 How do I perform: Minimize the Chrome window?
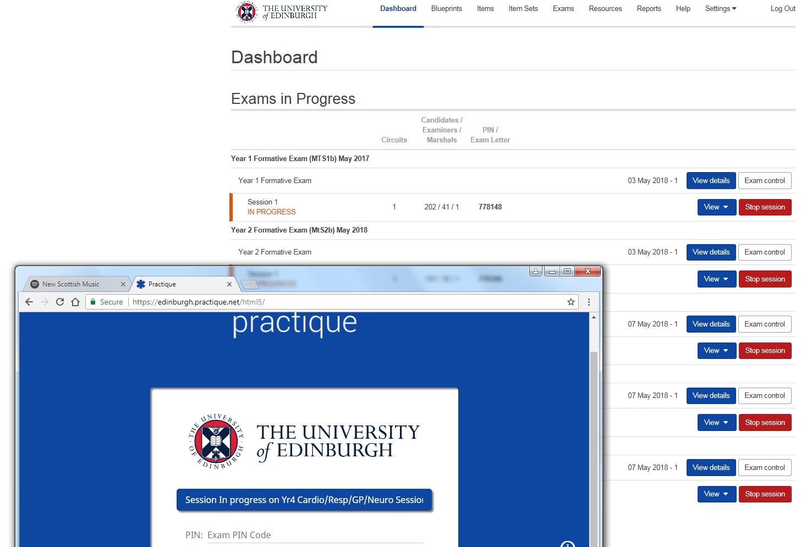tap(552, 271)
